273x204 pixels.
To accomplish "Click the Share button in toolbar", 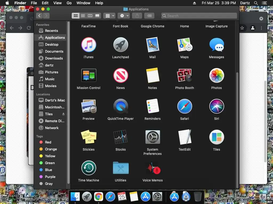I will [x=137, y=16].
